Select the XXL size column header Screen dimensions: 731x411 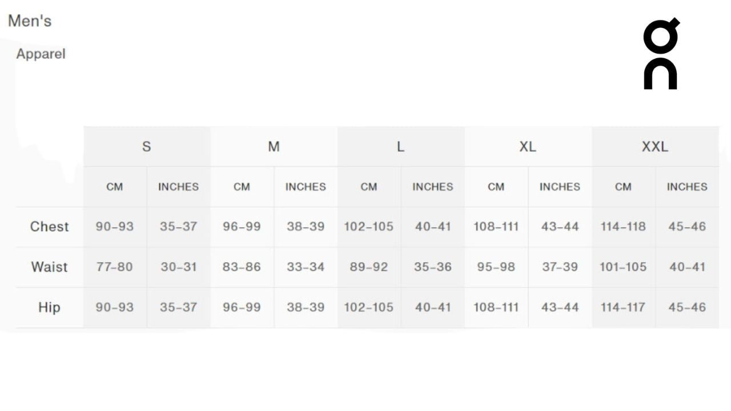tap(654, 147)
